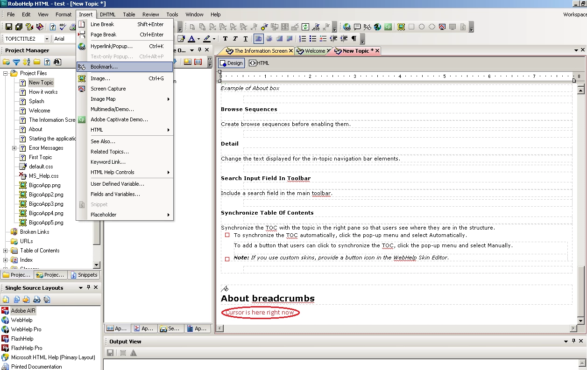Click the Arial font name field
This screenshot has width=587, height=370.
(x=64, y=39)
